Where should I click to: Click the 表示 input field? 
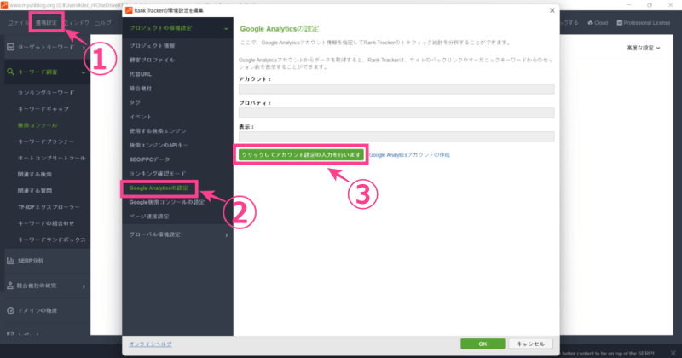click(x=396, y=137)
